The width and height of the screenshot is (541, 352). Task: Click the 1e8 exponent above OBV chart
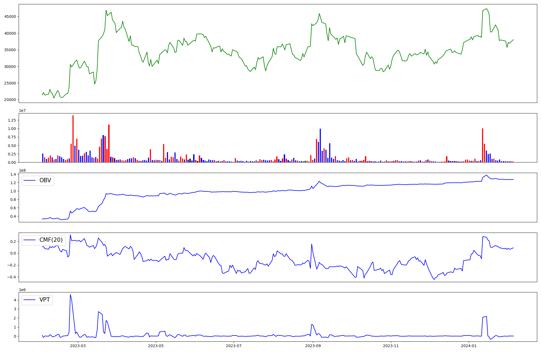(x=22, y=170)
